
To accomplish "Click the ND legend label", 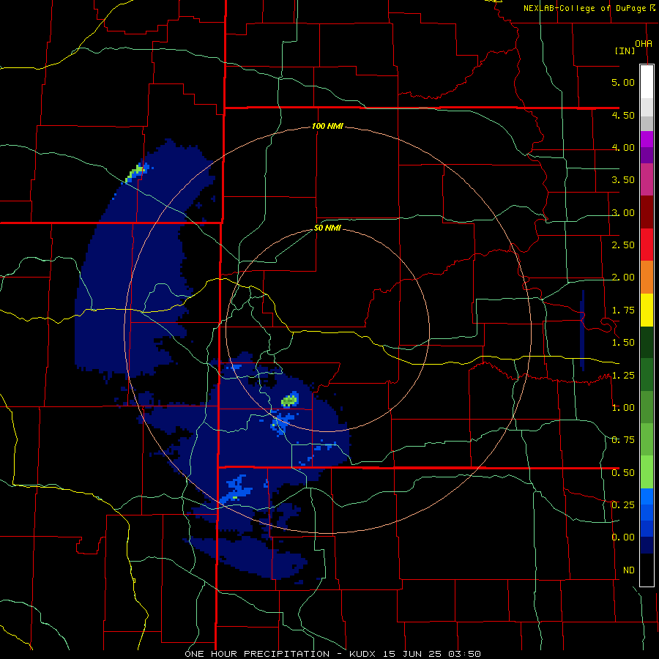I will [x=629, y=570].
